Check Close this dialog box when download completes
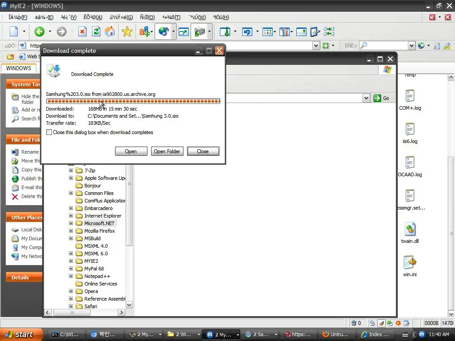The image size is (455, 341). pos(49,132)
